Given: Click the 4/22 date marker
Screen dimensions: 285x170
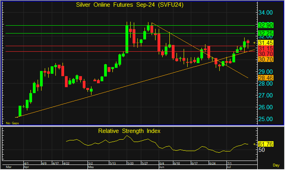Looking at the screenshot, I should pos(66,163).
